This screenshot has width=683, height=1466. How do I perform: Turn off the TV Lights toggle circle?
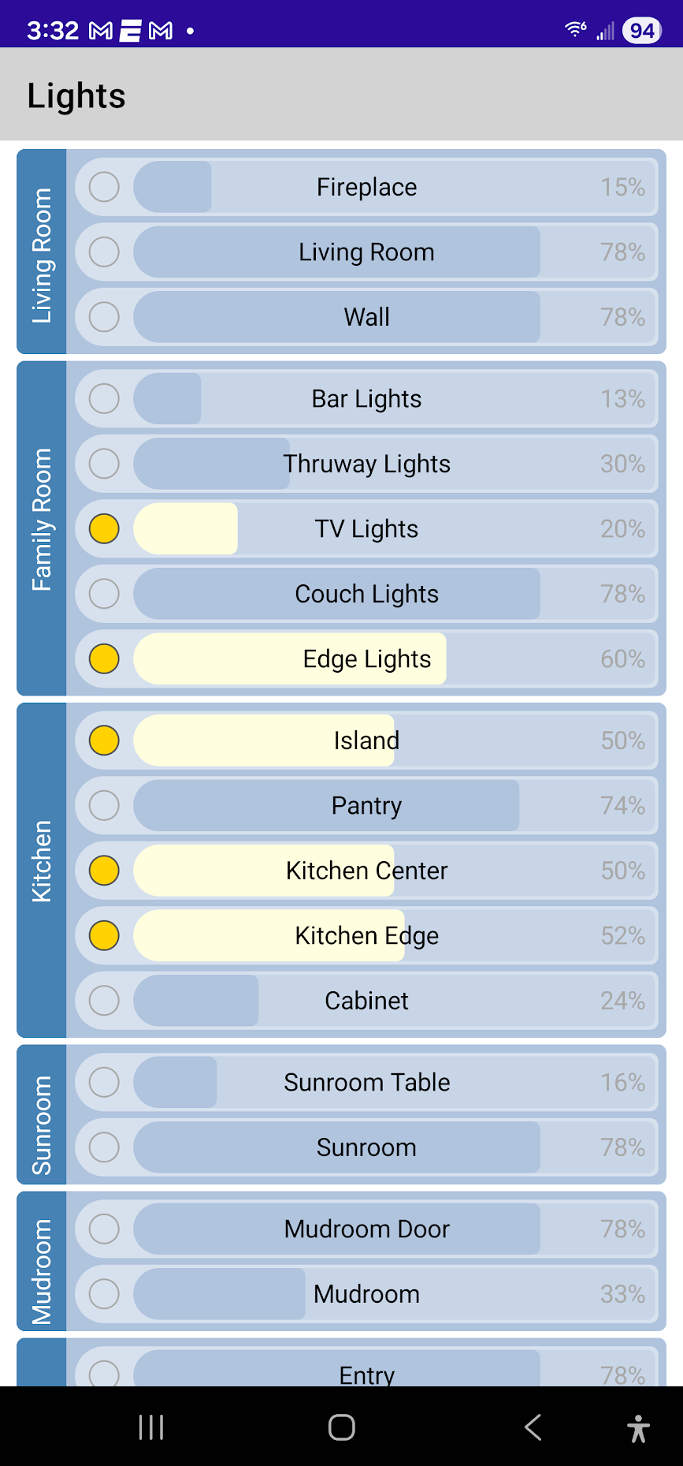pos(104,528)
